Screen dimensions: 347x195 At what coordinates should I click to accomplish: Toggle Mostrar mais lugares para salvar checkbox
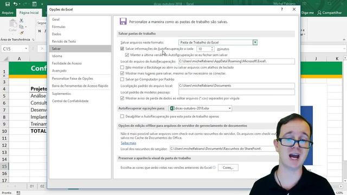122,73
